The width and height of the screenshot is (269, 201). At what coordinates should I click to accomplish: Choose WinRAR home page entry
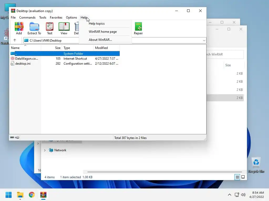click(x=103, y=32)
